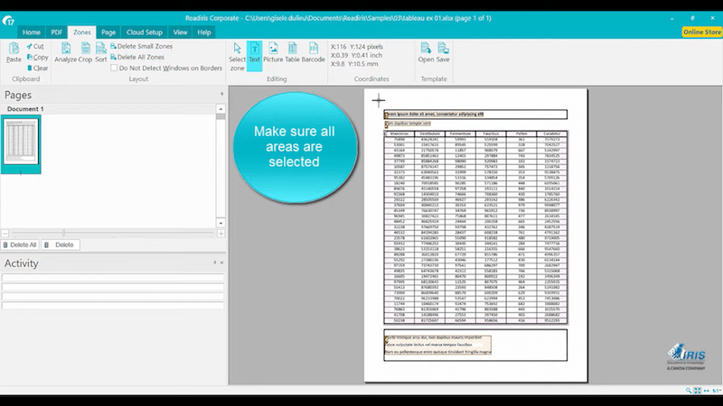Delete Small Zones

(141, 46)
